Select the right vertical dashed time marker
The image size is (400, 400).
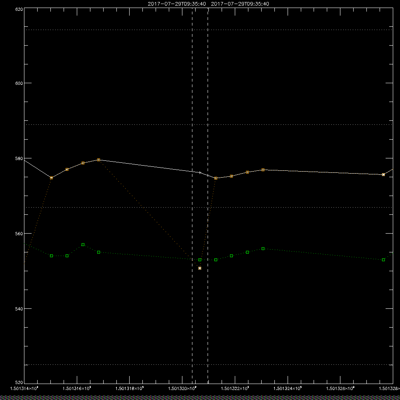coord(208,196)
